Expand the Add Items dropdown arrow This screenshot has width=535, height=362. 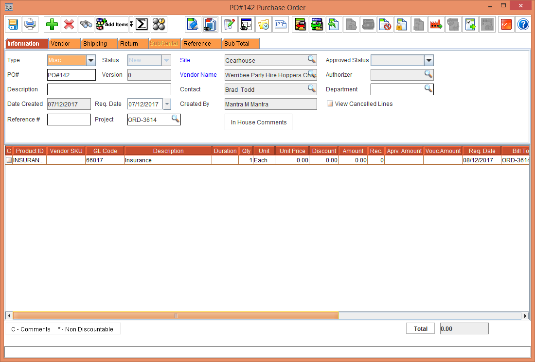[x=131, y=24]
